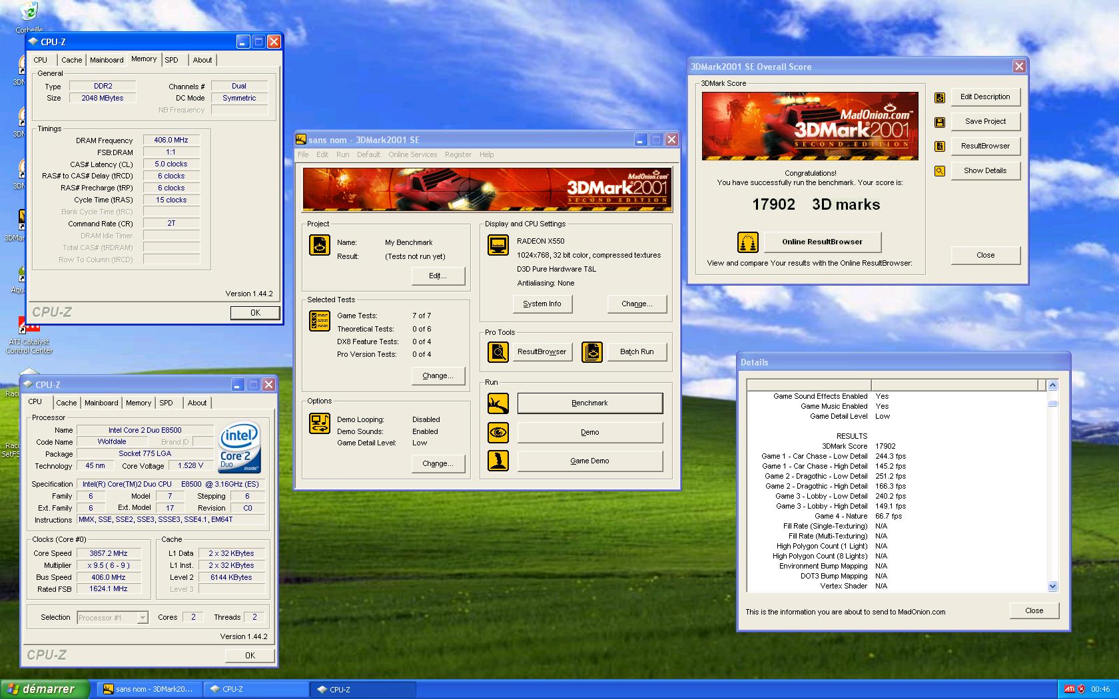This screenshot has height=699, width=1119.
Task: Click the scroll down arrow in Details list
Action: point(1052,586)
